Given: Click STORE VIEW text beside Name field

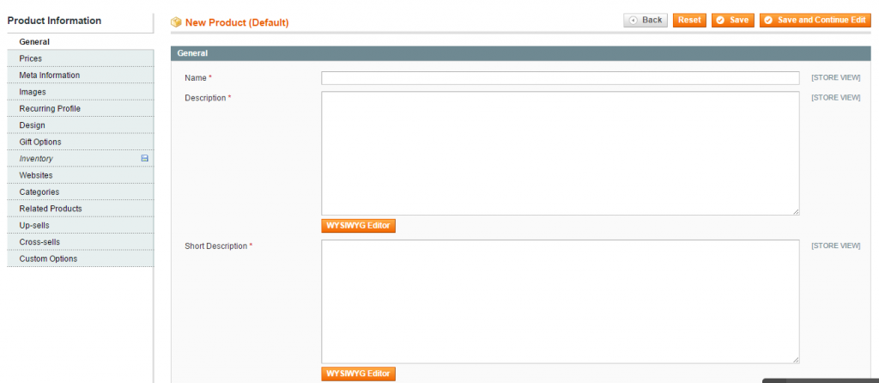Looking at the screenshot, I should (x=836, y=78).
